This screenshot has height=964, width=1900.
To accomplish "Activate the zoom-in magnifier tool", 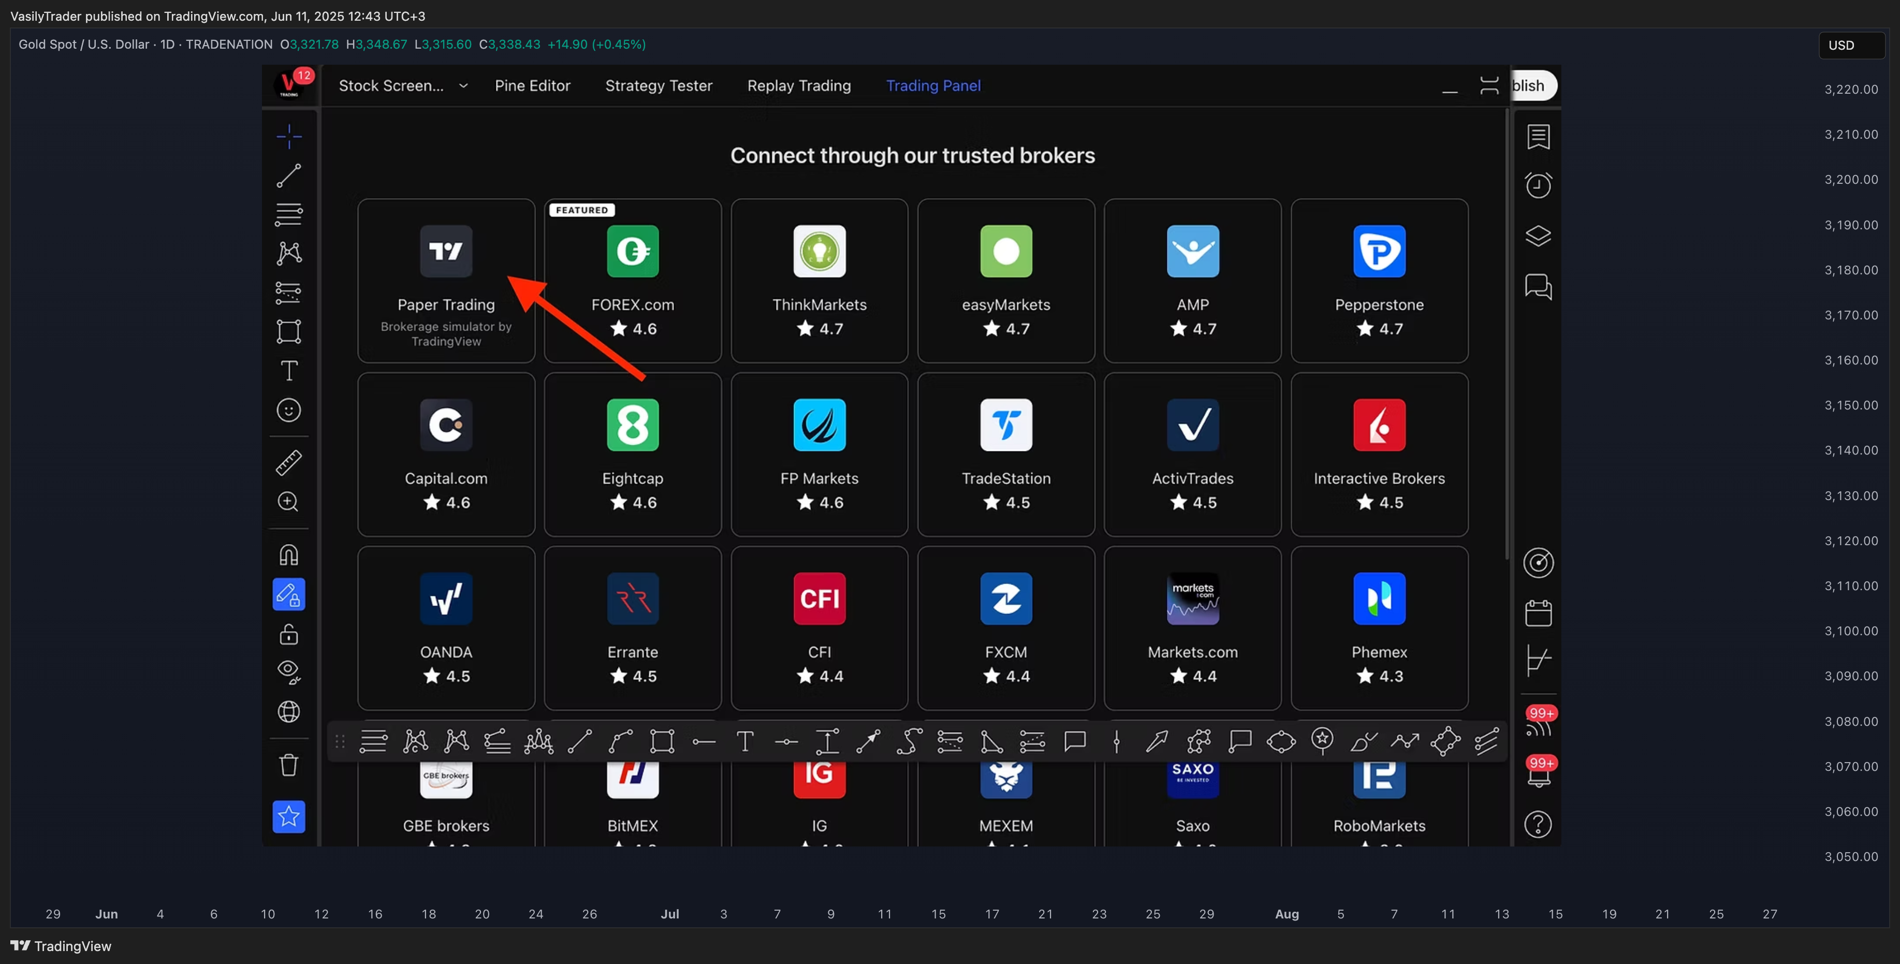I will [288, 502].
